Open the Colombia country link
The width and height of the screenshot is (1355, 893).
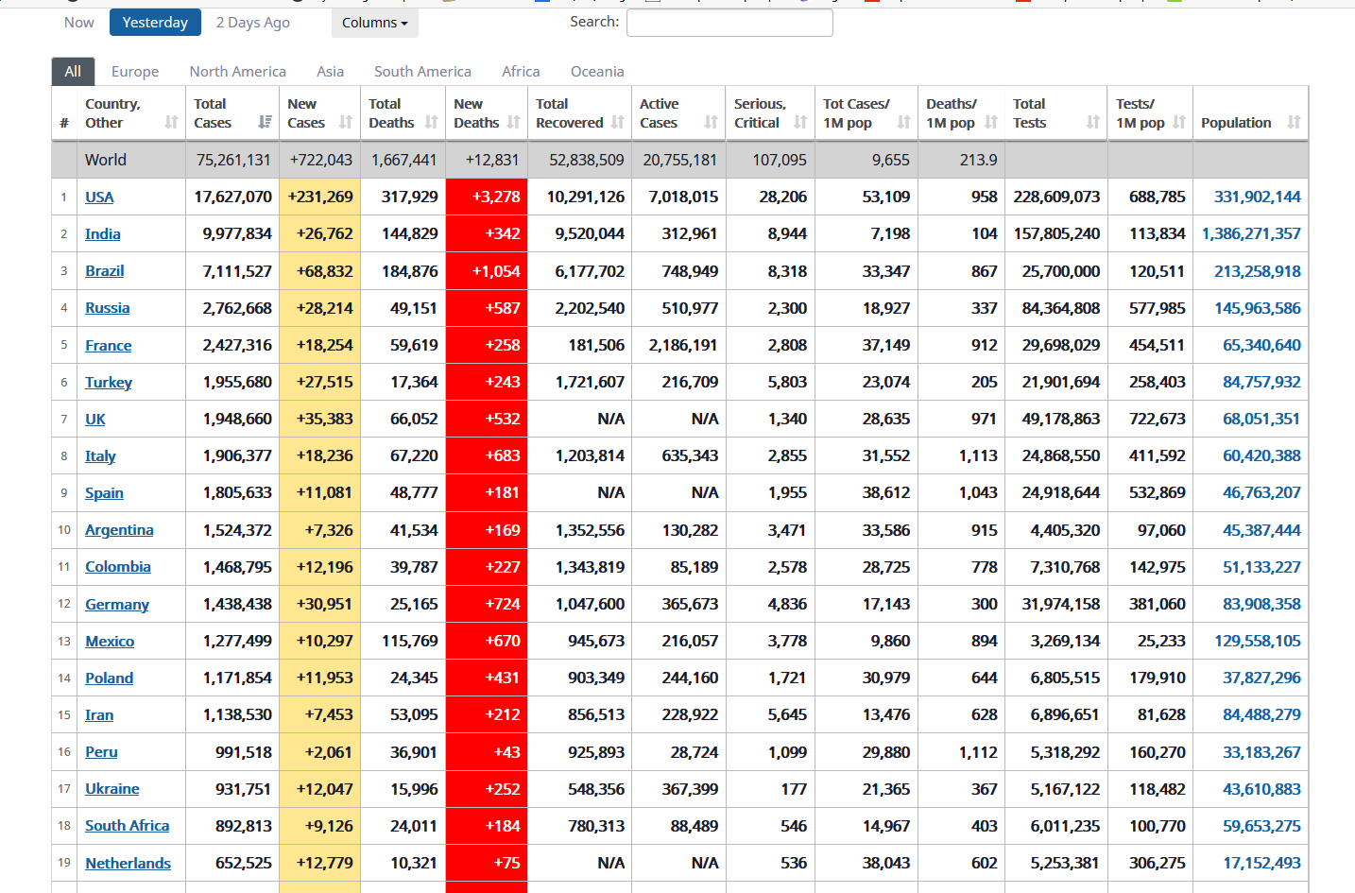[118, 567]
